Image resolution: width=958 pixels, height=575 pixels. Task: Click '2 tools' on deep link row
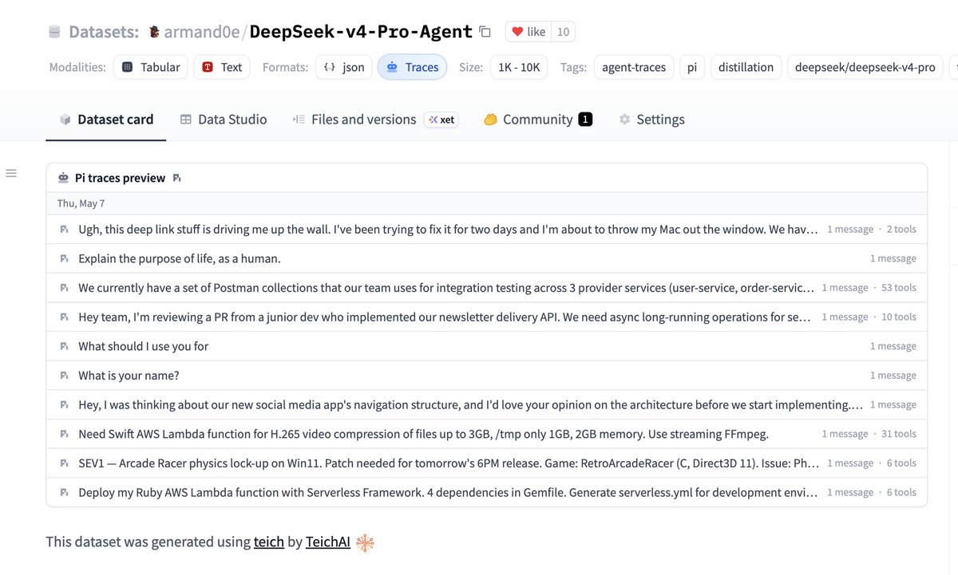pyautogui.click(x=901, y=229)
